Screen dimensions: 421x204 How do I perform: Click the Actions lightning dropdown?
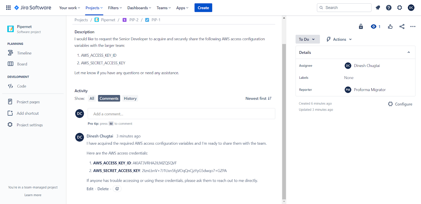pos(339,39)
